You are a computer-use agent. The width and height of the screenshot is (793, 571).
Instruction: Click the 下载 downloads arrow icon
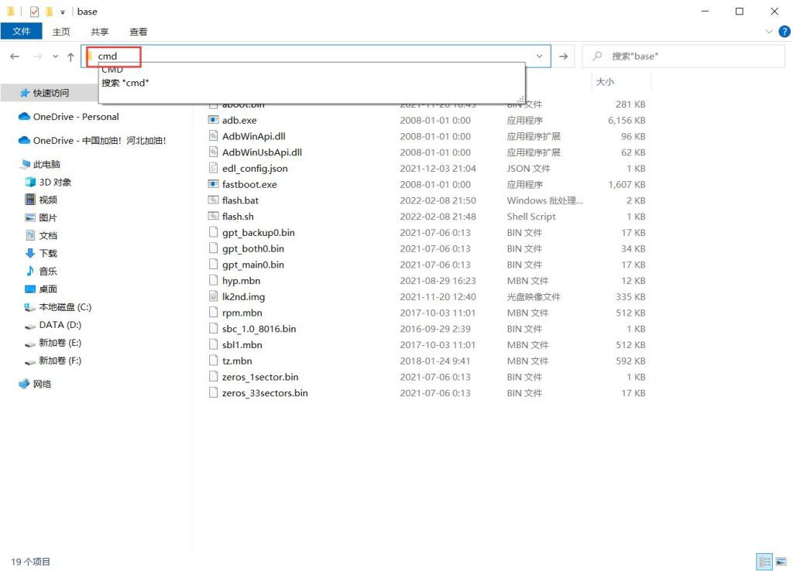click(x=30, y=253)
